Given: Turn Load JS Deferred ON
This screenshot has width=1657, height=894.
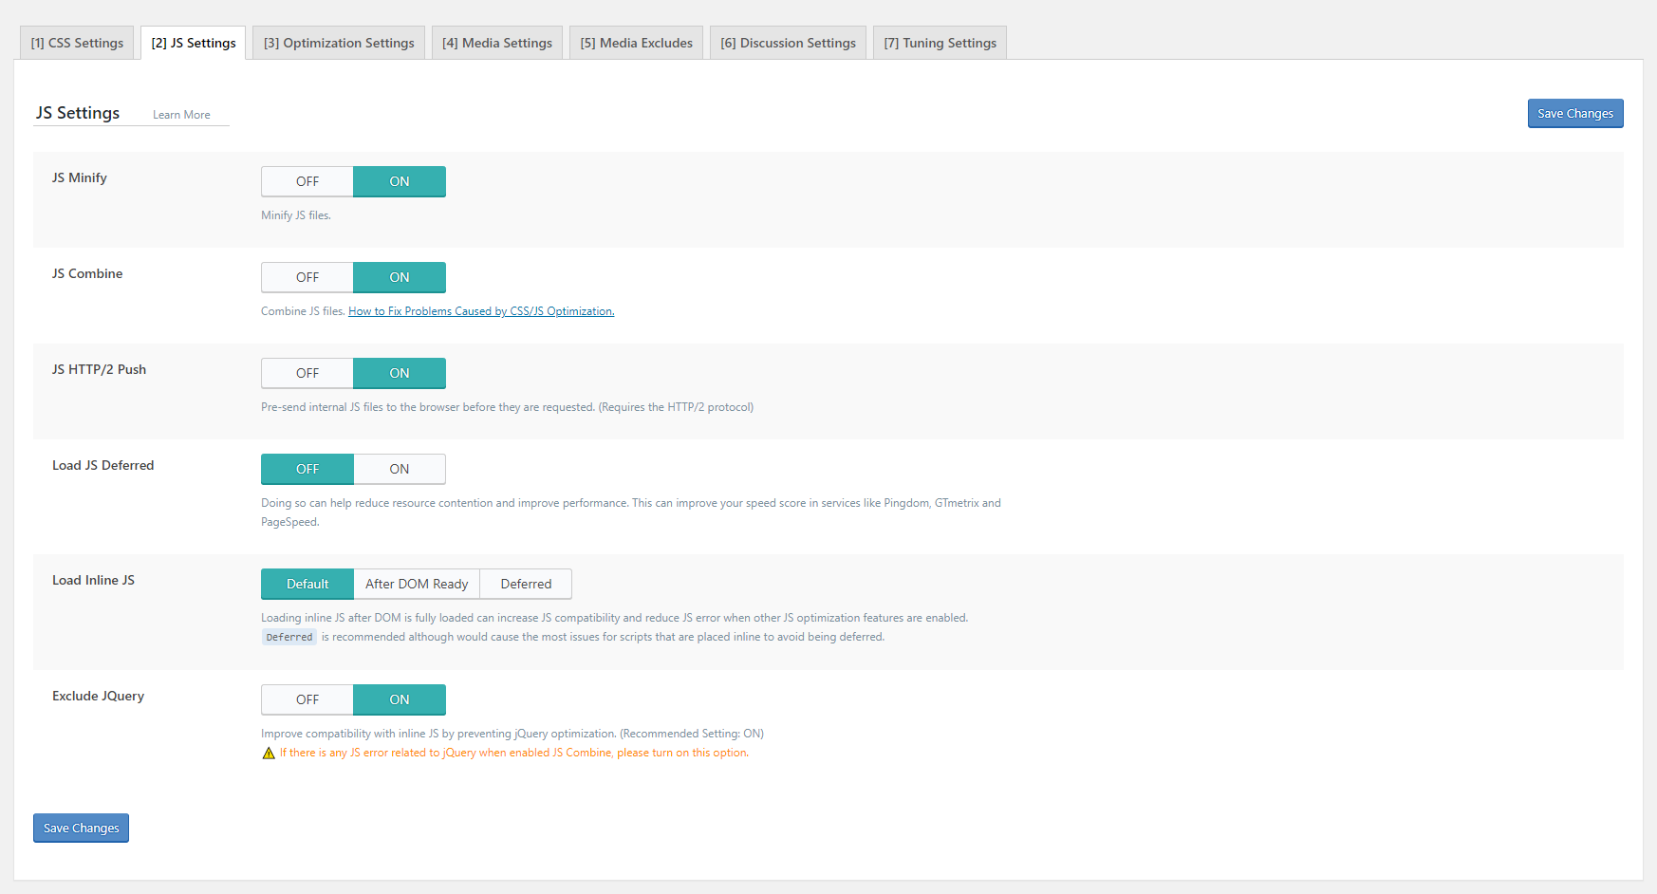Looking at the screenshot, I should (400, 469).
